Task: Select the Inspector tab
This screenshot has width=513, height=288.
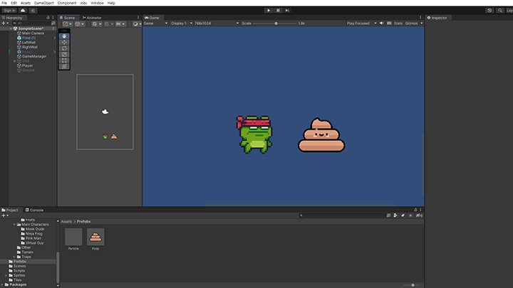Action: click(x=437, y=18)
